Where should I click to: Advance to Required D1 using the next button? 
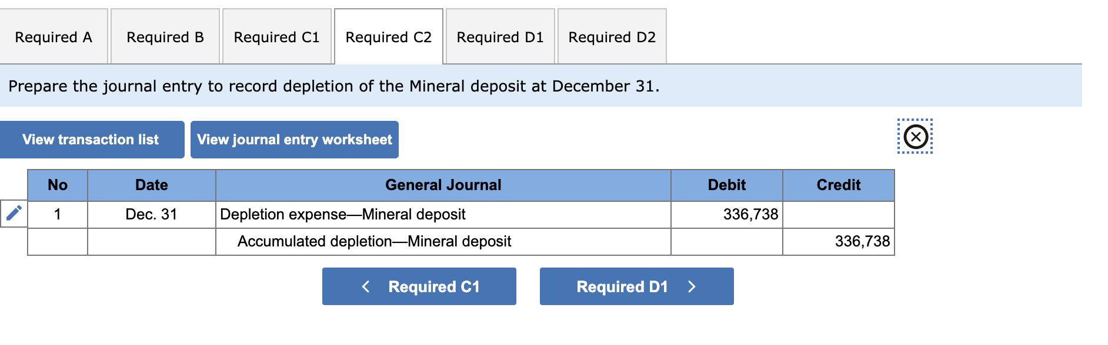[636, 286]
